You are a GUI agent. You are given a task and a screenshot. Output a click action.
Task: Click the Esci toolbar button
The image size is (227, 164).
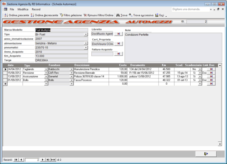click(x=160, y=15)
